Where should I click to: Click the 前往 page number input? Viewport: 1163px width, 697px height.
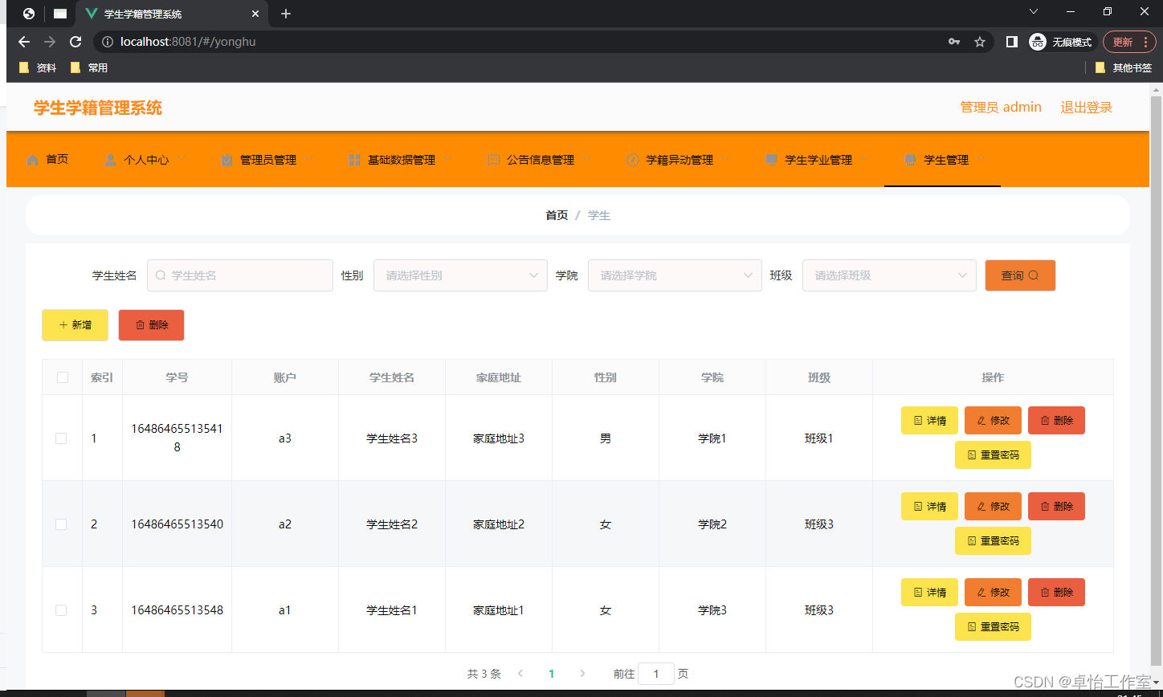(656, 674)
